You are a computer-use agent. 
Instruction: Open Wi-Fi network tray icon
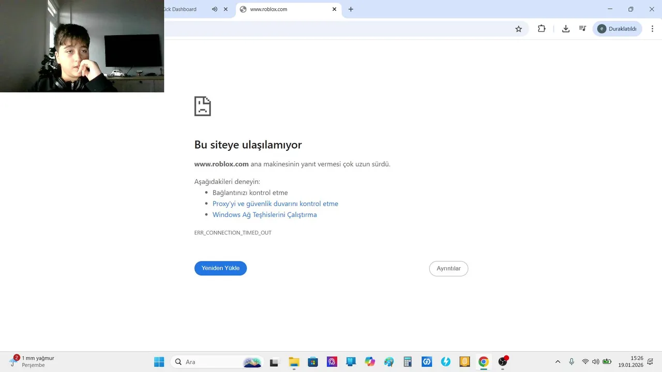pyautogui.click(x=585, y=362)
